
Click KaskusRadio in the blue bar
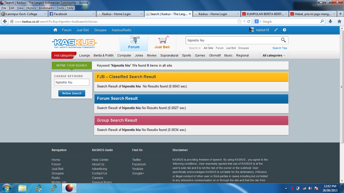[121, 30]
